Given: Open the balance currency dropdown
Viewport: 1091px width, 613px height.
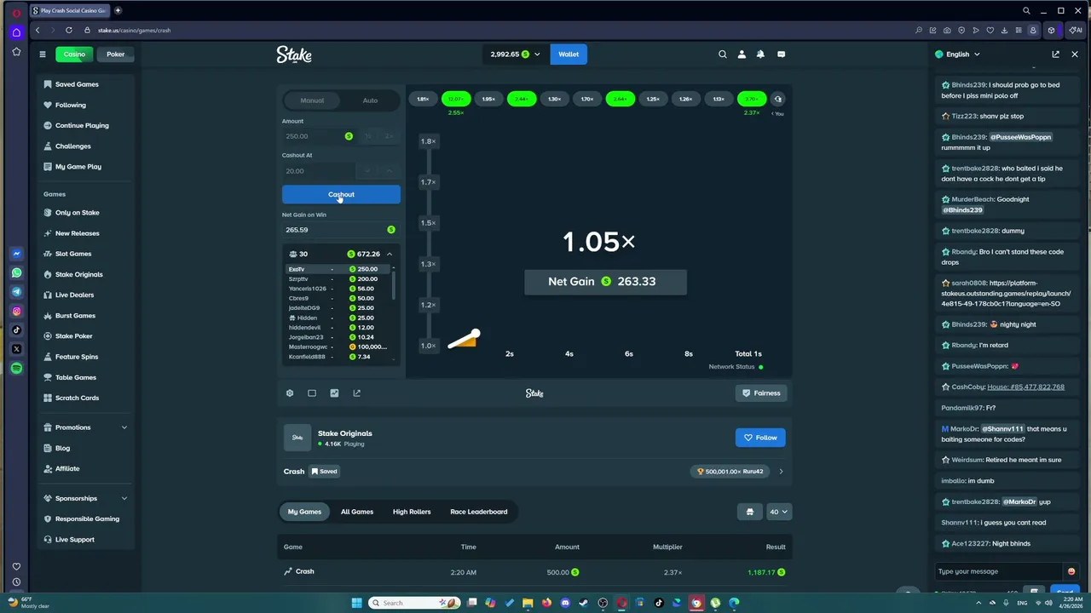Looking at the screenshot, I should point(515,54).
